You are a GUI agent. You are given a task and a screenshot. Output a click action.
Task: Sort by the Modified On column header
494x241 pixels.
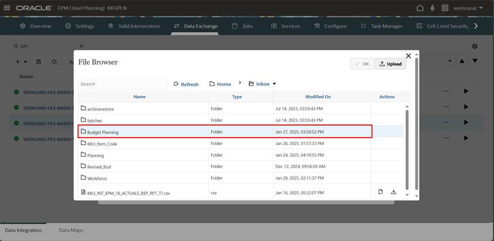[318, 97]
